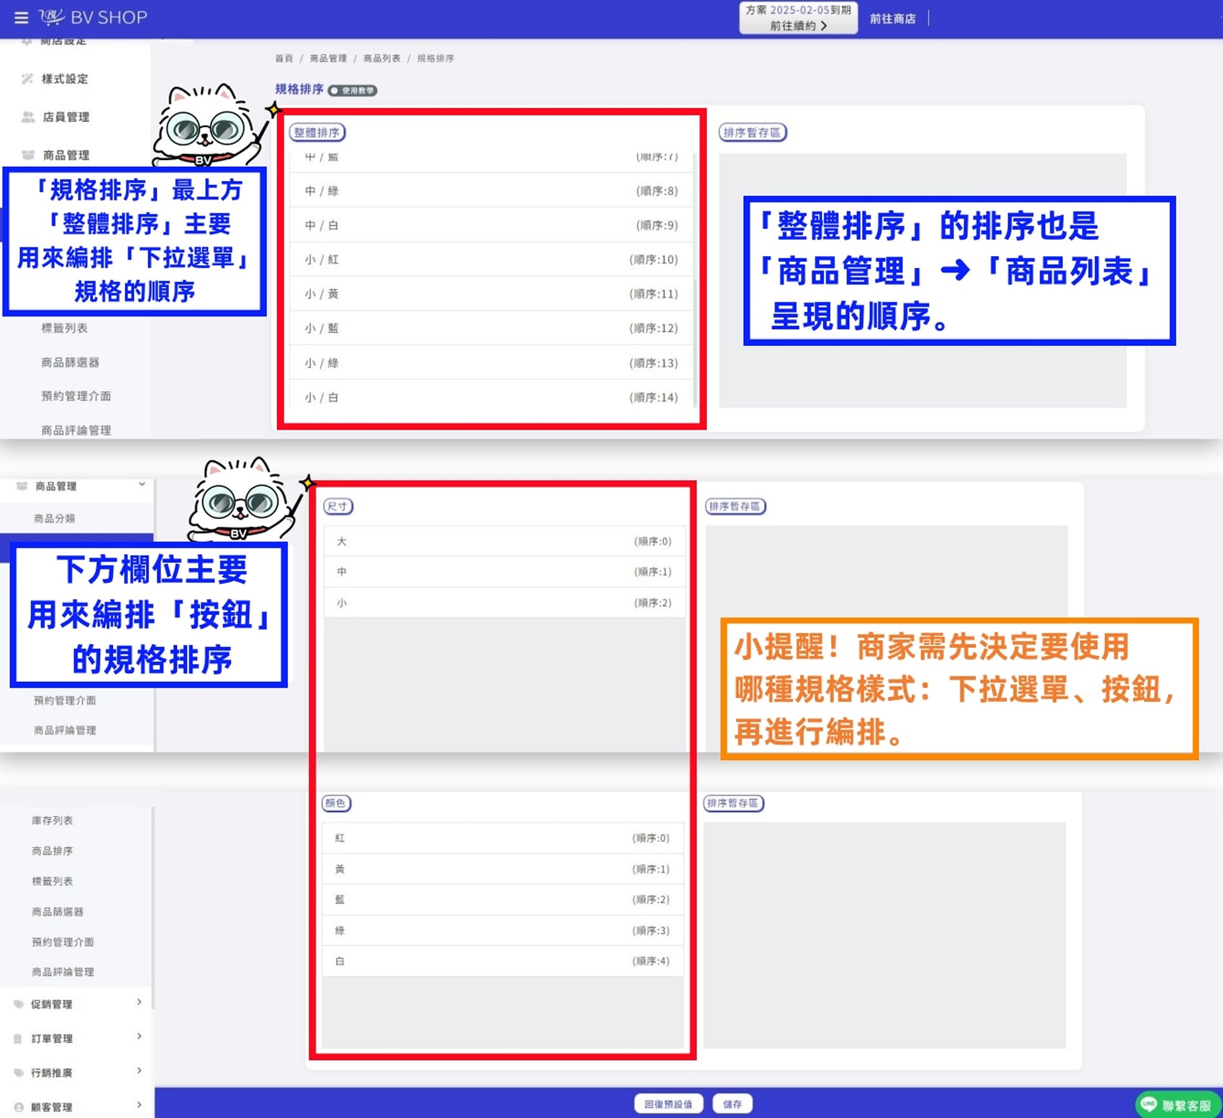
Task: Open 商品排序 in the sidebar
Action: (52, 850)
